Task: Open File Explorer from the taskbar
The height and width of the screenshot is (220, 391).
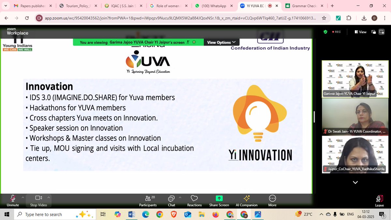Action: coord(201,214)
